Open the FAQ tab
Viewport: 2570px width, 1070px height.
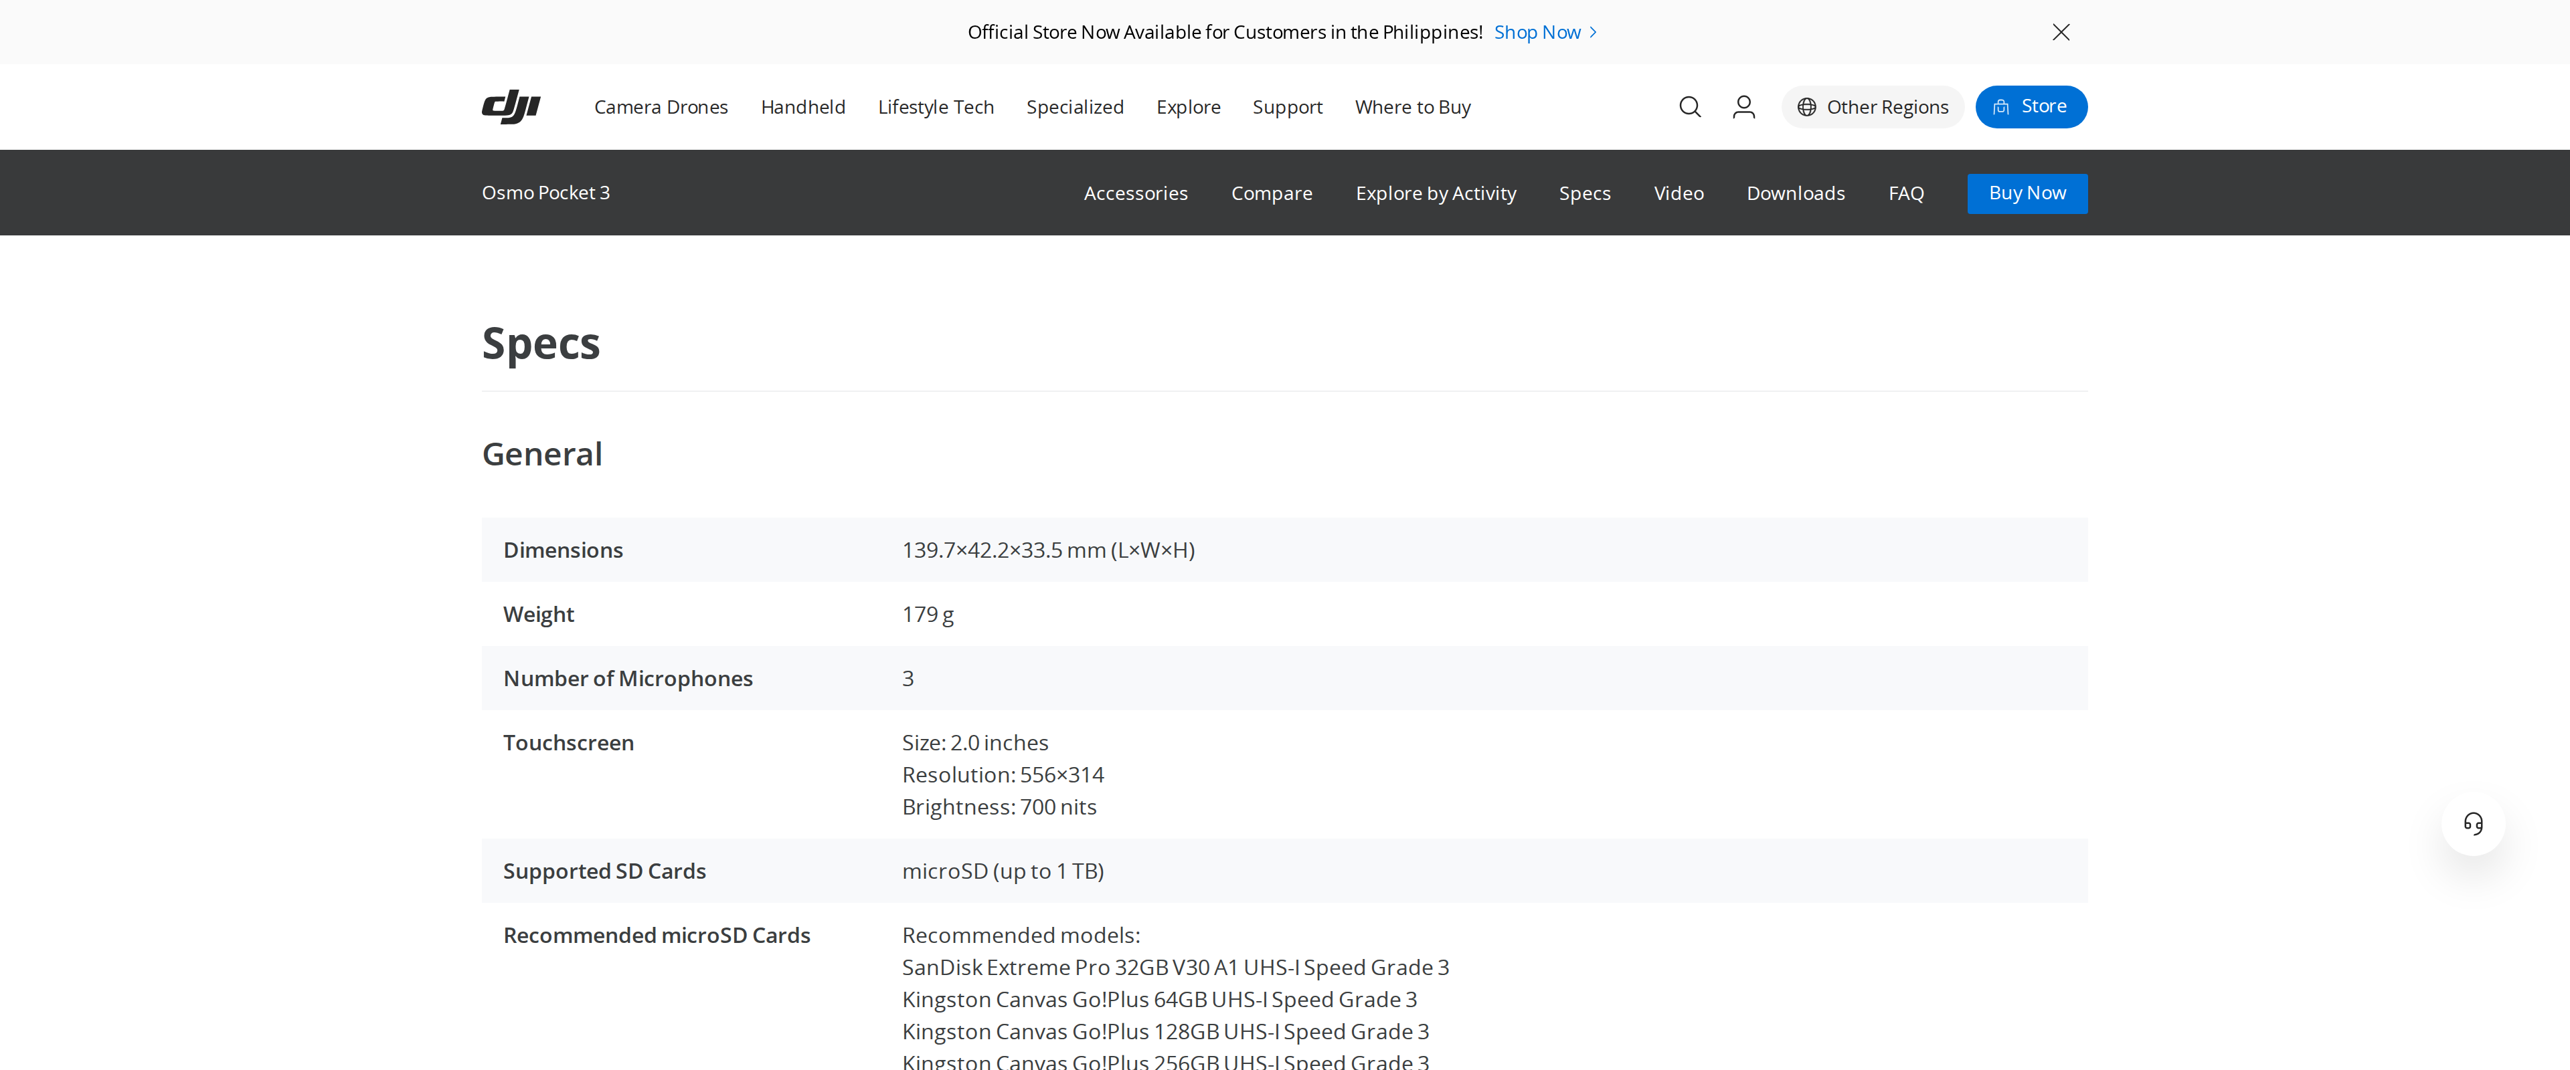point(1905,193)
